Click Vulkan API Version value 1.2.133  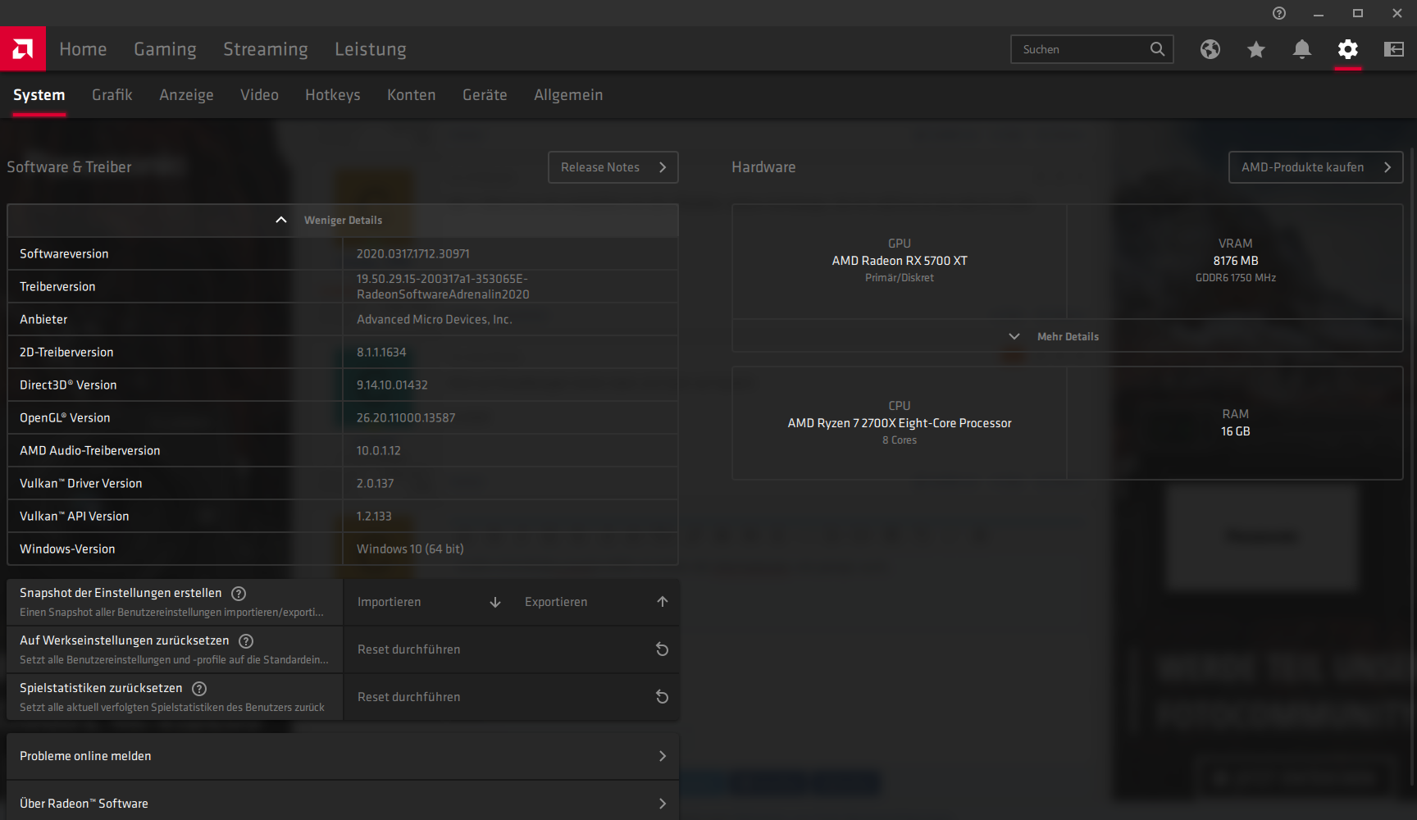tap(374, 517)
